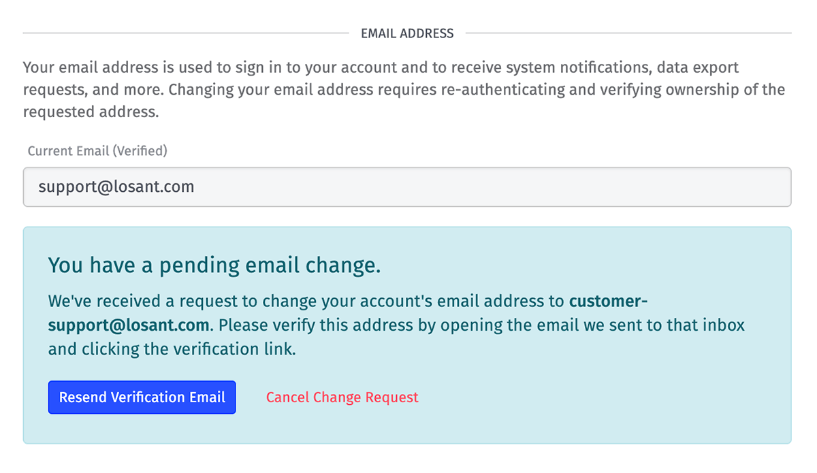This screenshot has height=473, width=817.
Task: Click the Current Email (Verified) label
Action: coord(97,151)
